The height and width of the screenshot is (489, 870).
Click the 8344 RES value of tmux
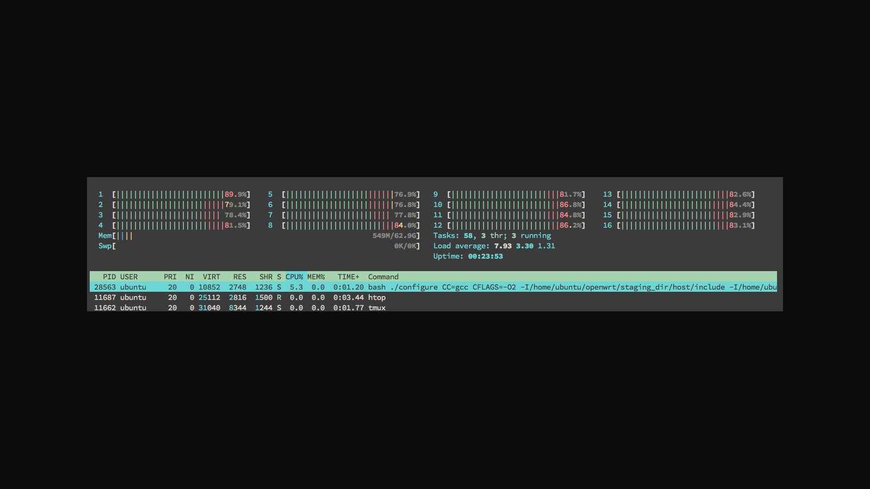(238, 308)
